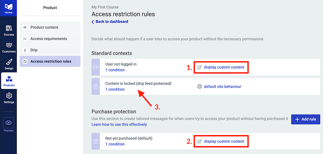Click the padlock icon on Content is locked row
This screenshot has height=154, width=323.
96,86
